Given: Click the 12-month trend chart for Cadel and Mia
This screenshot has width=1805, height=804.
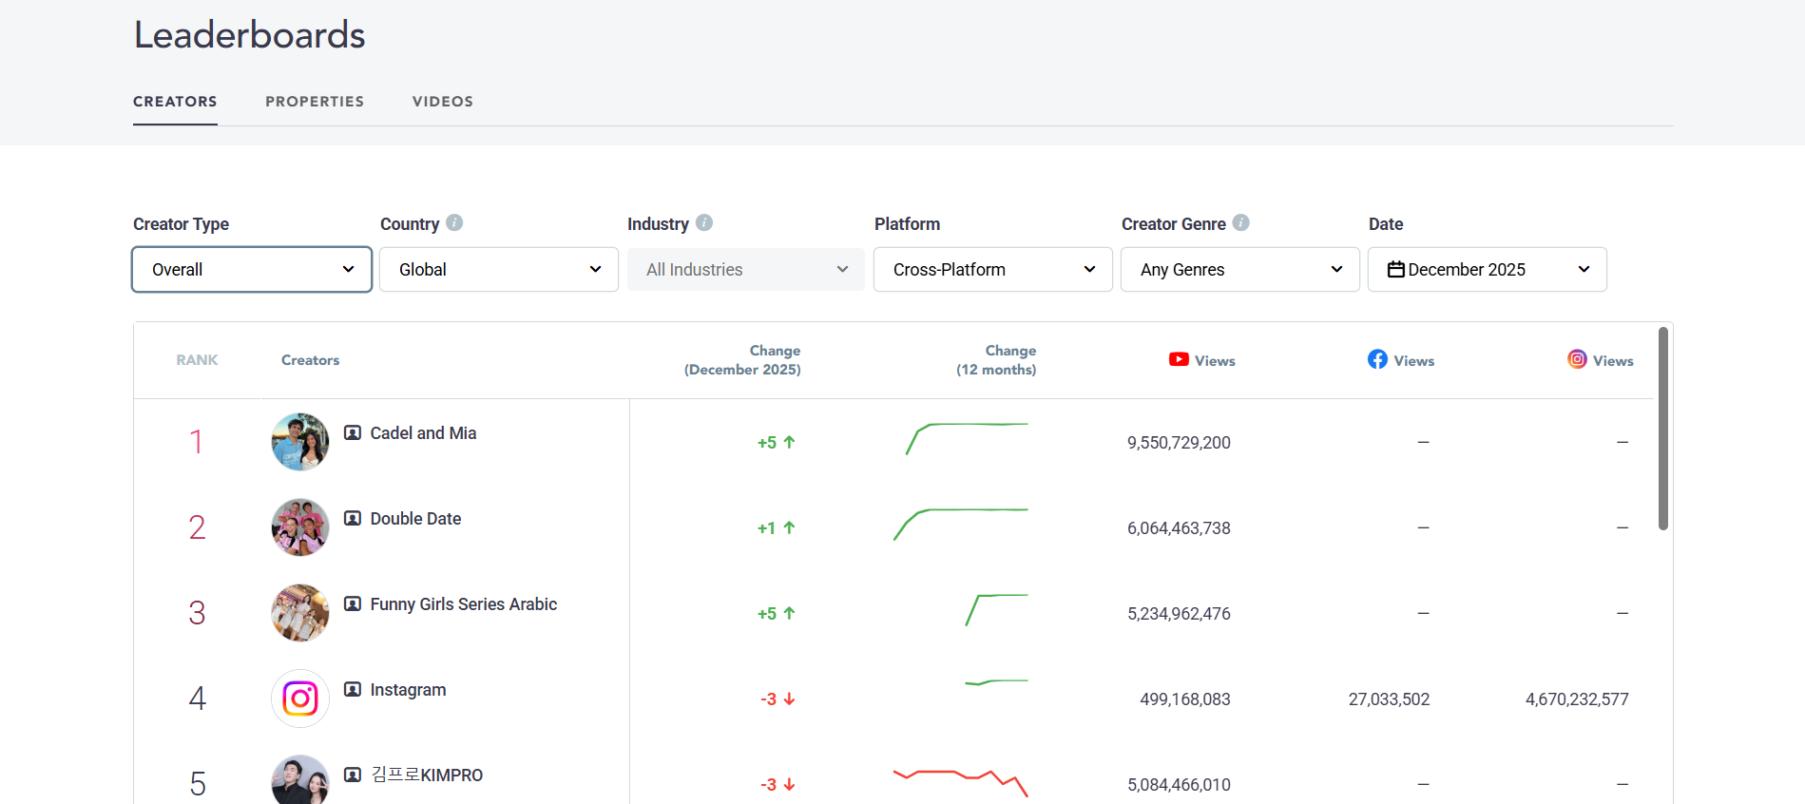Looking at the screenshot, I should tap(967, 438).
